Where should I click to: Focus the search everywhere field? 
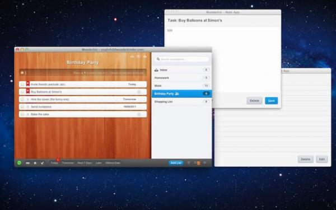(182, 59)
